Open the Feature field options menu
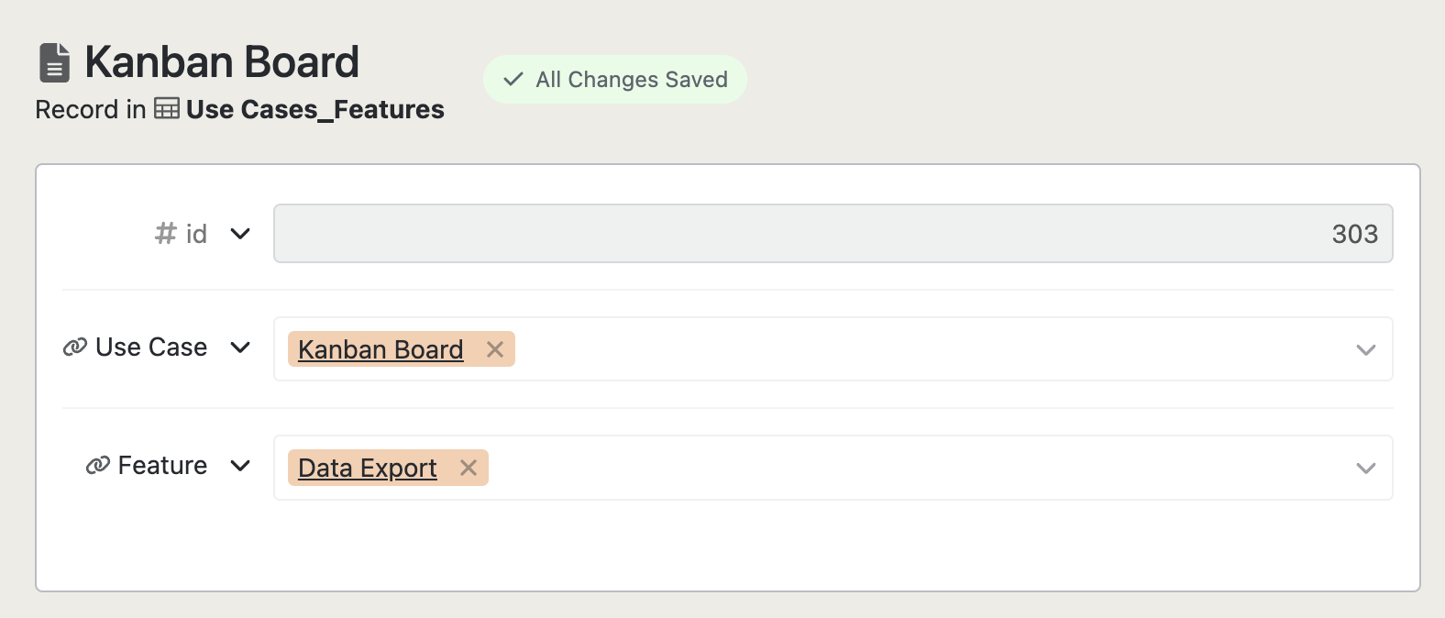The height and width of the screenshot is (618, 1445). pos(240,467)
